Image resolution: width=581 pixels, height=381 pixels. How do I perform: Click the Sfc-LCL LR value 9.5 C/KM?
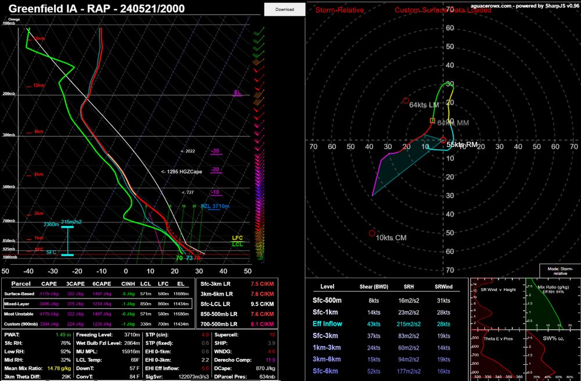tap(262, 304)
